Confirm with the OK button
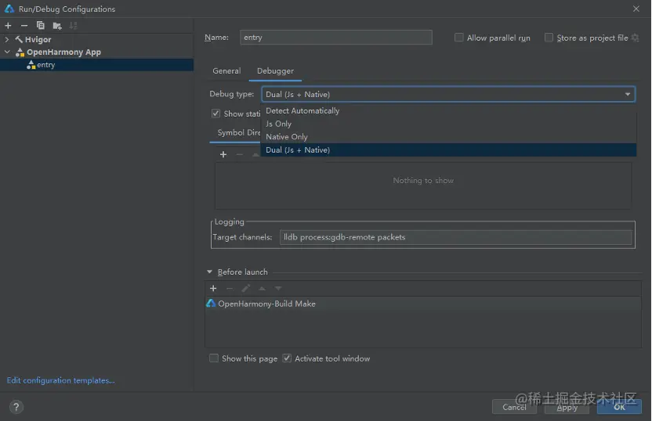652x421 pixels. pyautogui.click(x=619, y=407)
